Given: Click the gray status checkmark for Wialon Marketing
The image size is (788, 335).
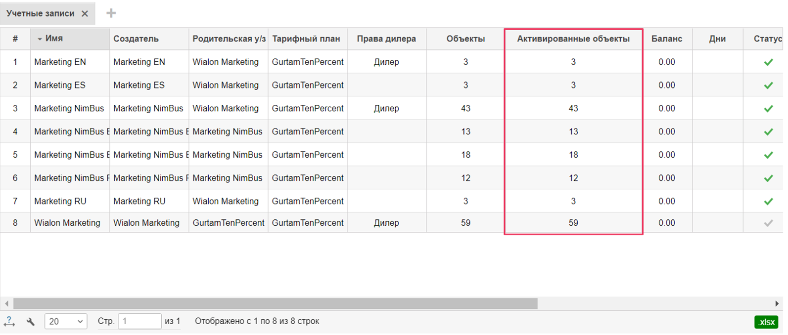Looking at the screenshot, I should [x=768, y=223].
